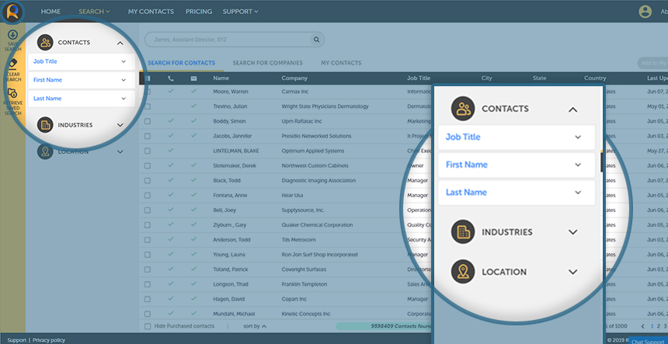Select the checkbox for Mundahl, Michael
The width and height of the screenshot is (668, 344).
coord(148,314)
